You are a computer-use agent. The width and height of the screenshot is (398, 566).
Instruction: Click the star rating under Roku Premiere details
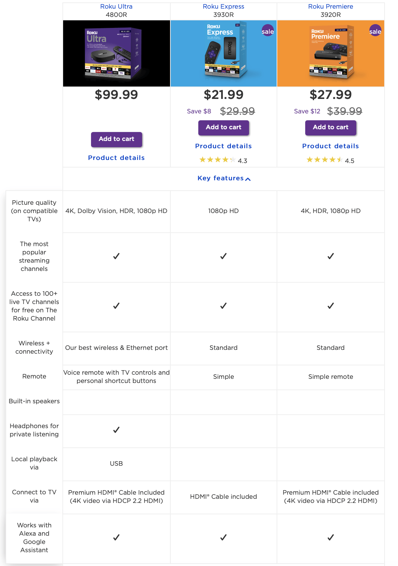324,160
